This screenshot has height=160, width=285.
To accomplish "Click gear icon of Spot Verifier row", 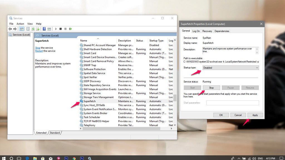I will click(82, 77).
